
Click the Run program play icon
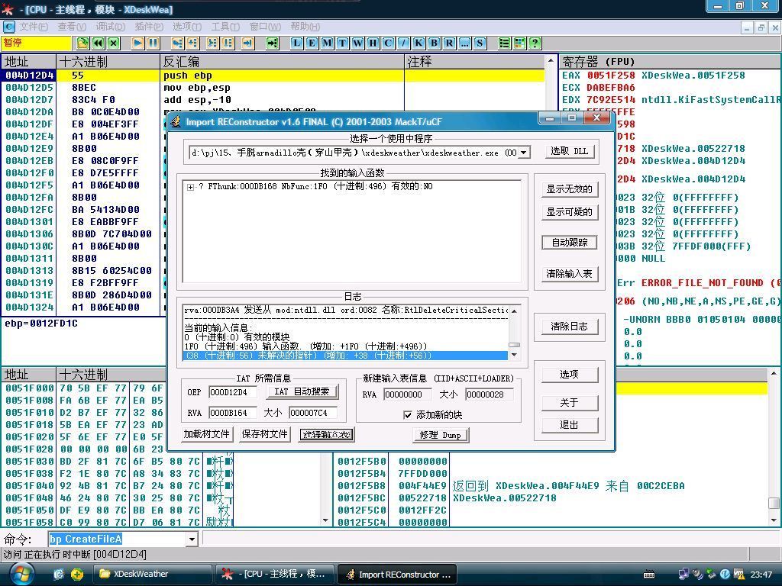138,43
